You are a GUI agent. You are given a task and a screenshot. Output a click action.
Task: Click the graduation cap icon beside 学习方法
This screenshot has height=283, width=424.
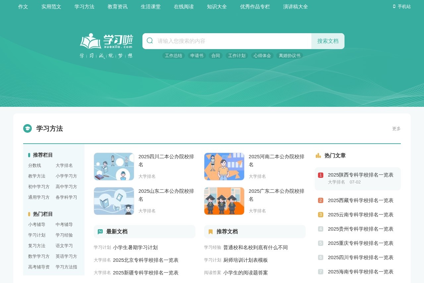pyautogui.click(x=28, y=128)
